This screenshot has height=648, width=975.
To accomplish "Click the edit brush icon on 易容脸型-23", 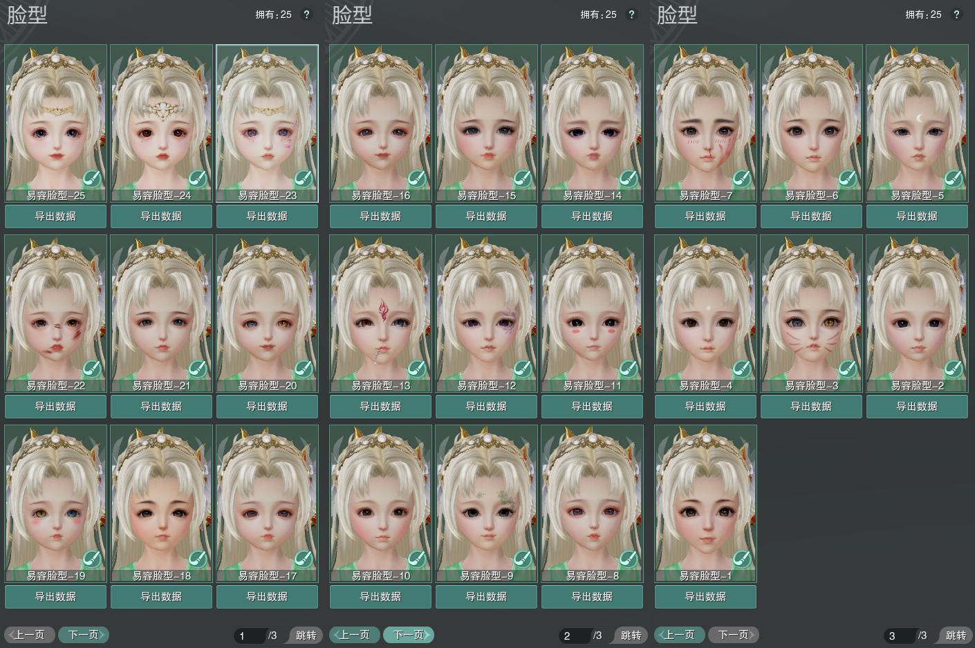I will pyautogui.click(x=304, y=179).
